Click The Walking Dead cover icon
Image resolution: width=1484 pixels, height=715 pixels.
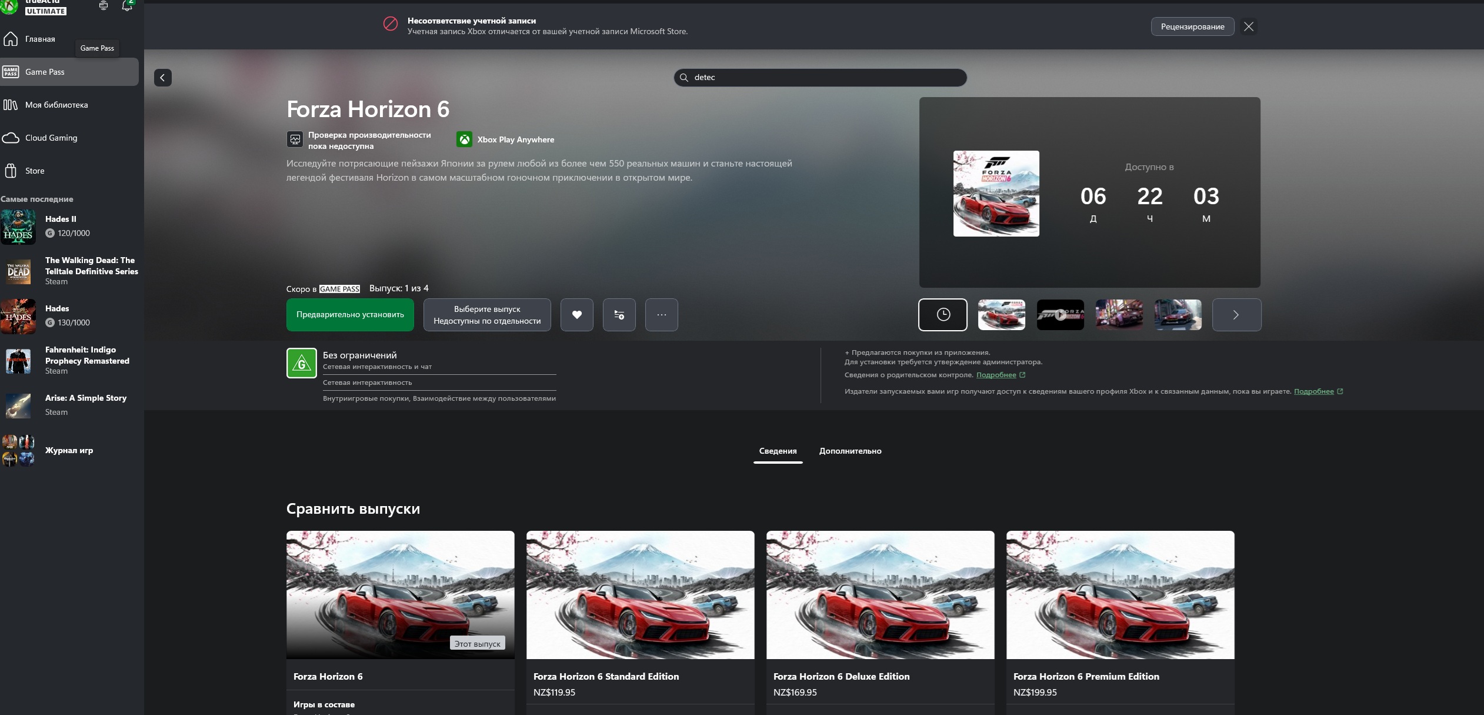18,272
